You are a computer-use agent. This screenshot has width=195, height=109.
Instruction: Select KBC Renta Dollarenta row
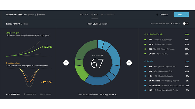pos(167,76)
